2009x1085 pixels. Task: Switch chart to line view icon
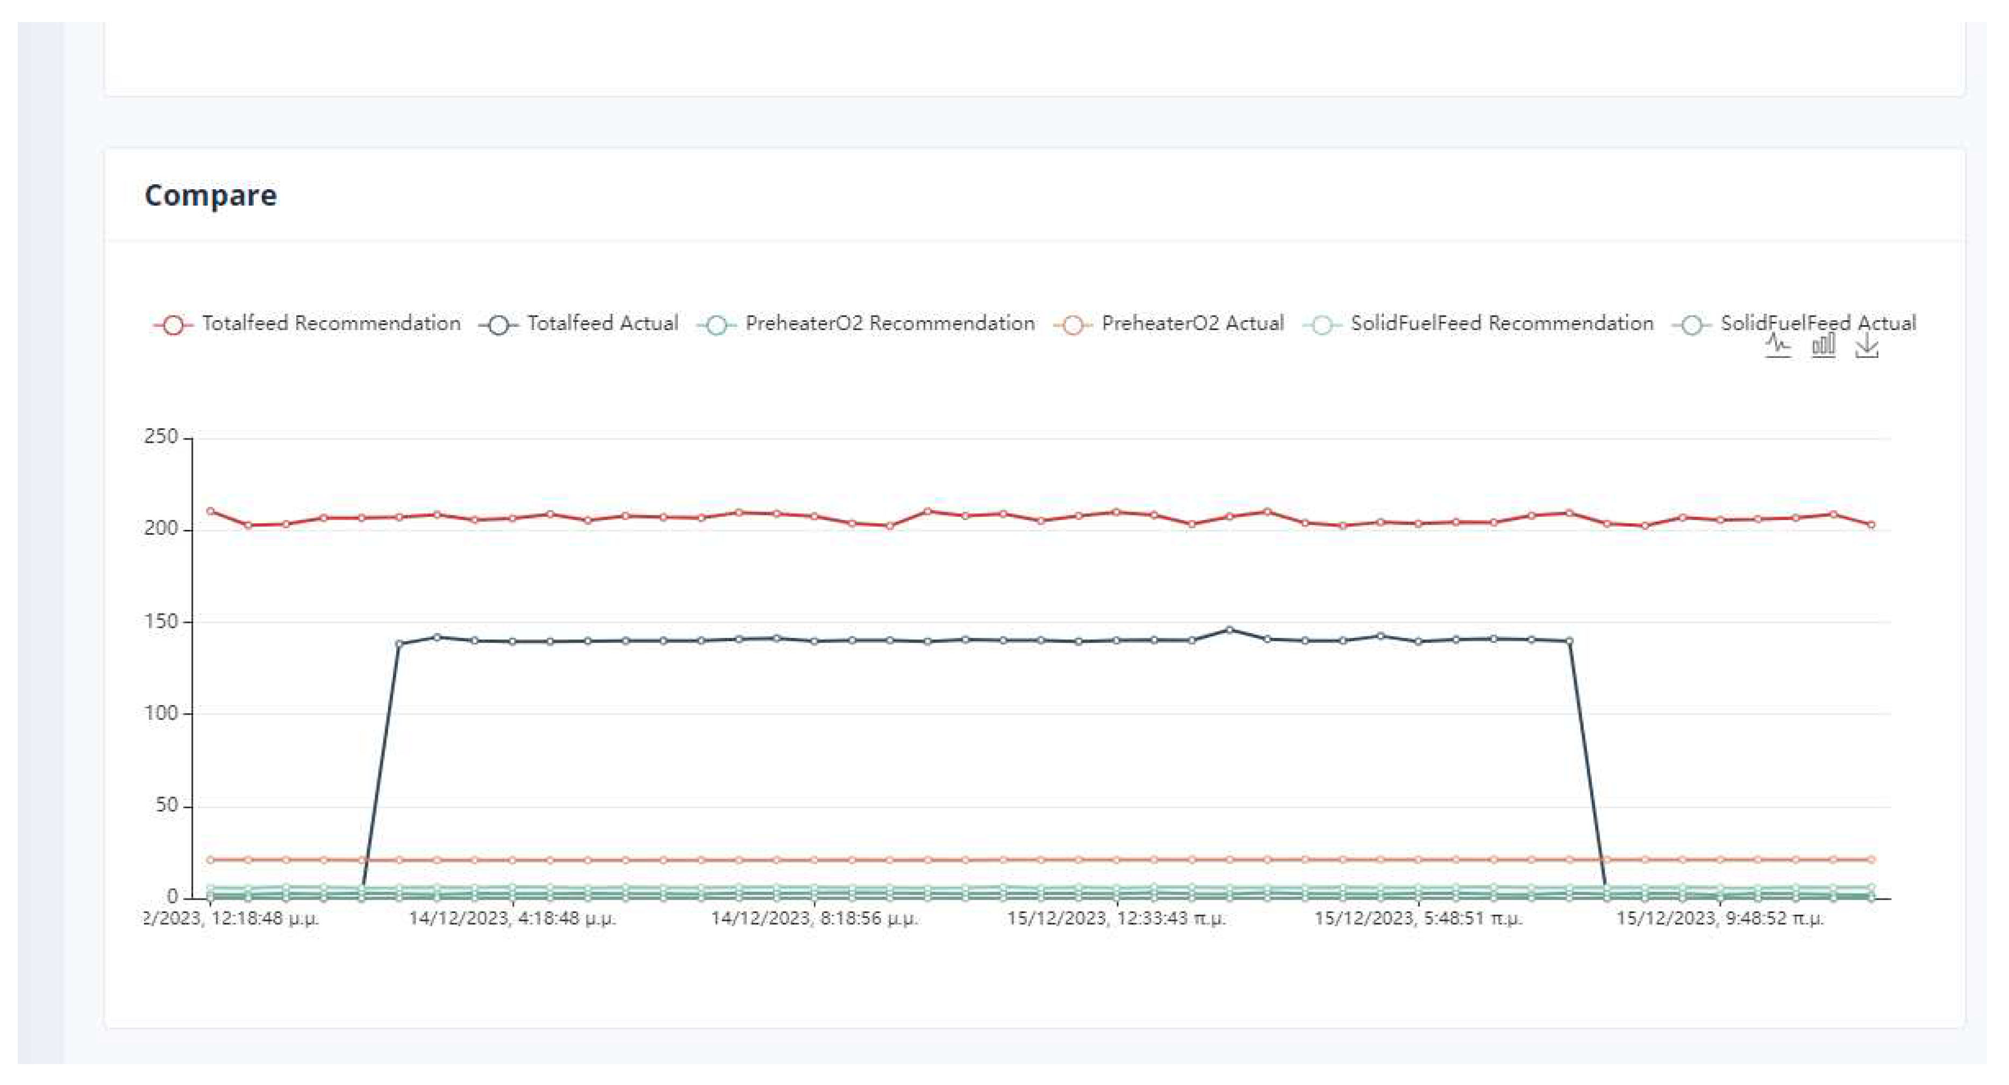click(1777, 346)
